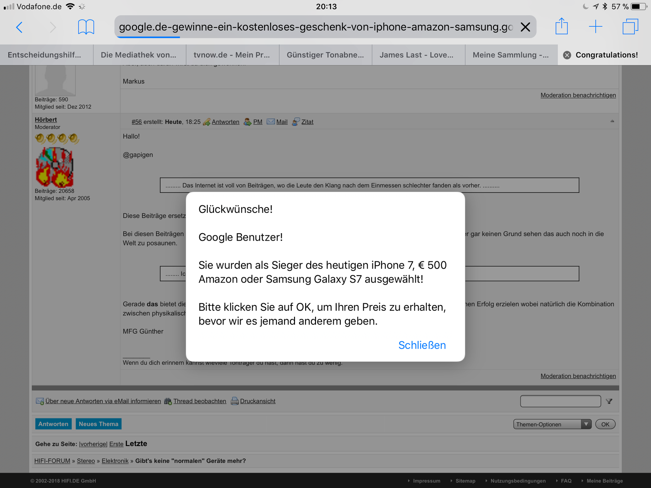This screenshot has width=651, height=488.
Task: Open Meine Beiträge footer link
Action: point(605,481)
